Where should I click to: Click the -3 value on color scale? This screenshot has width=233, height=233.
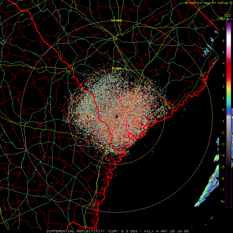tap(222, 144)
